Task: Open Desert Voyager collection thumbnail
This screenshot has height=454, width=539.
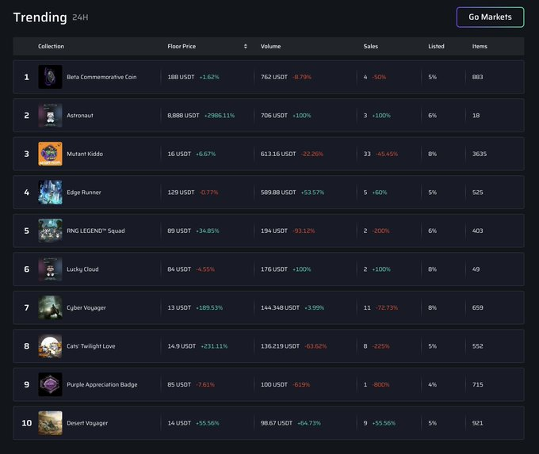Action: point(50,423)
